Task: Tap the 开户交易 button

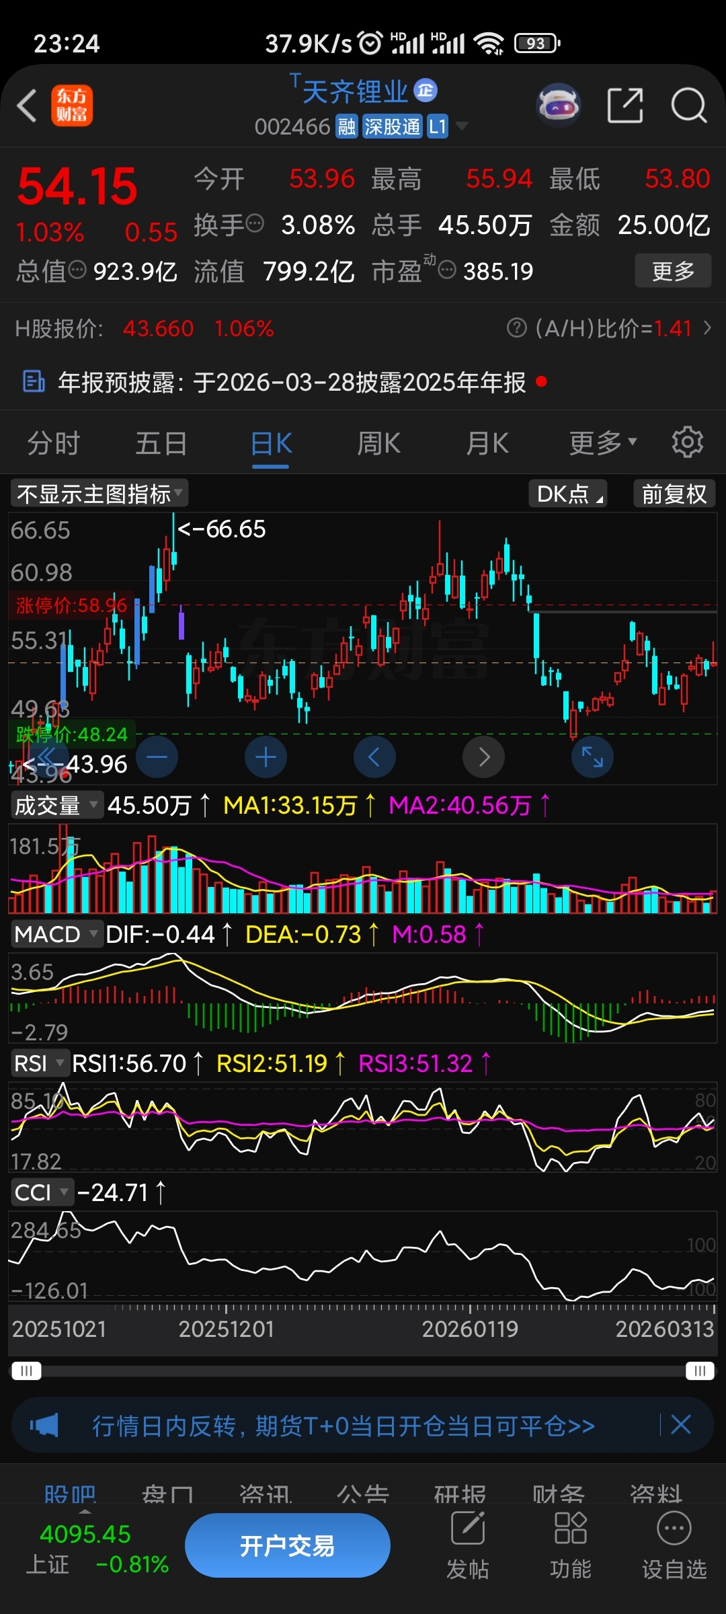Action: point(288,1545)
